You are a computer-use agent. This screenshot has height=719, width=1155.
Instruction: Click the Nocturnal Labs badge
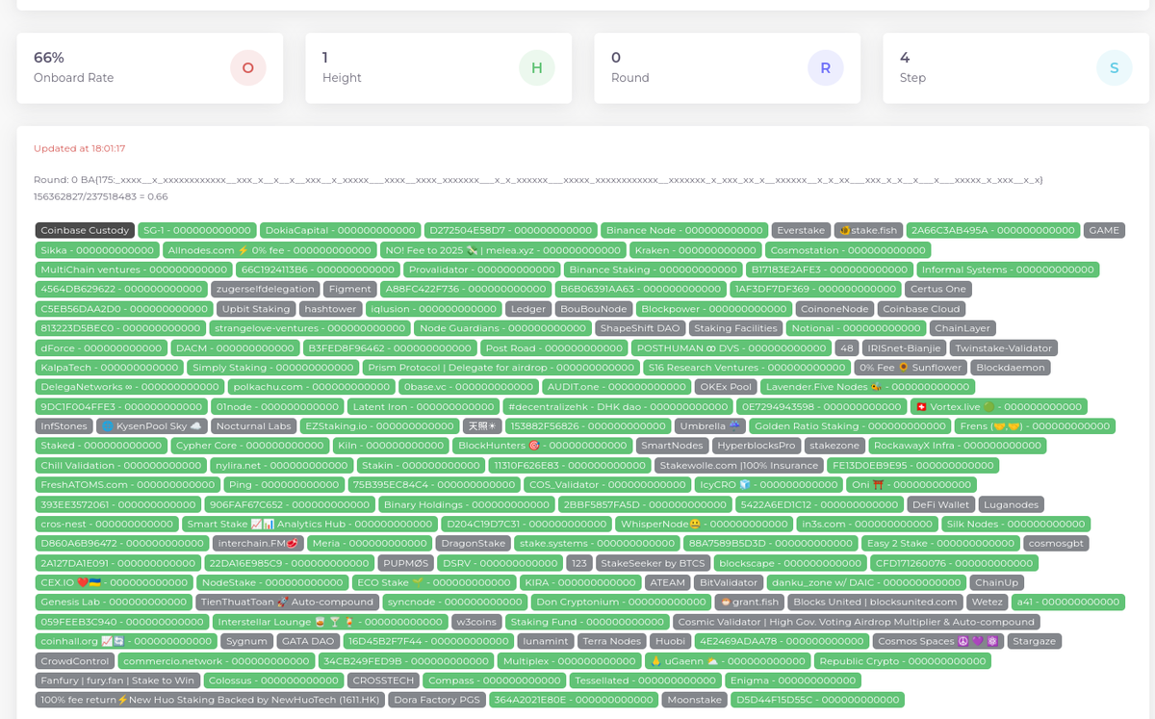[253, 426]
